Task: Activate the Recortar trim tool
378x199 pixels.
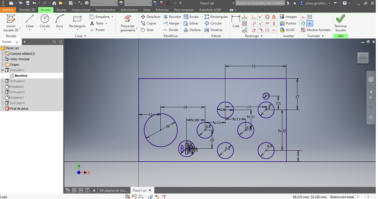Action: [172, 17]
